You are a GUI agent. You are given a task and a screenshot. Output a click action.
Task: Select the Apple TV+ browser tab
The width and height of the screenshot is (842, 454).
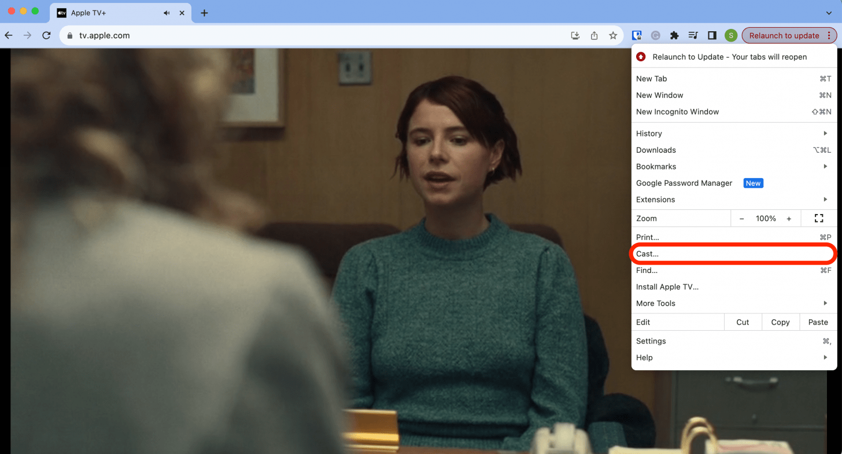click(x=110, y=12)
